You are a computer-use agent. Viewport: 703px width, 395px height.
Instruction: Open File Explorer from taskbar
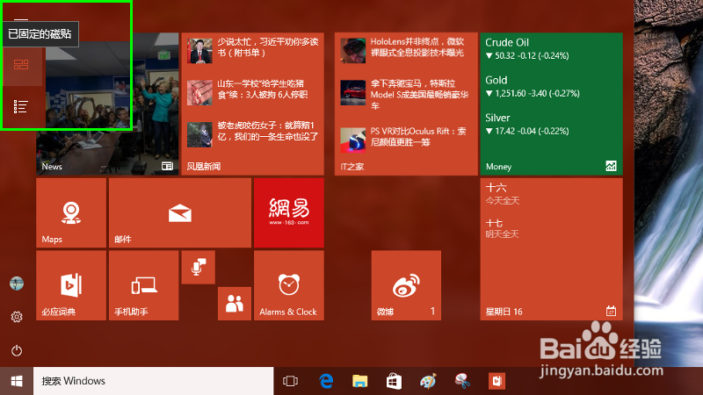coord(359,381)
